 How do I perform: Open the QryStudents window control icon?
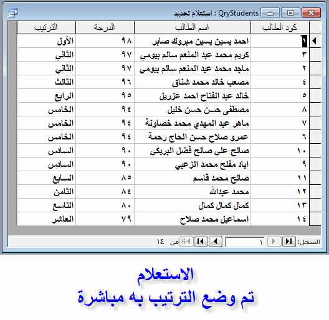coord(13,13)
